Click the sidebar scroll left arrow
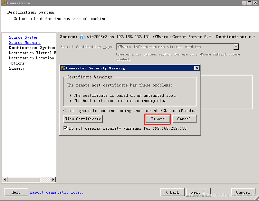259x201 pixels. [5, 179]
